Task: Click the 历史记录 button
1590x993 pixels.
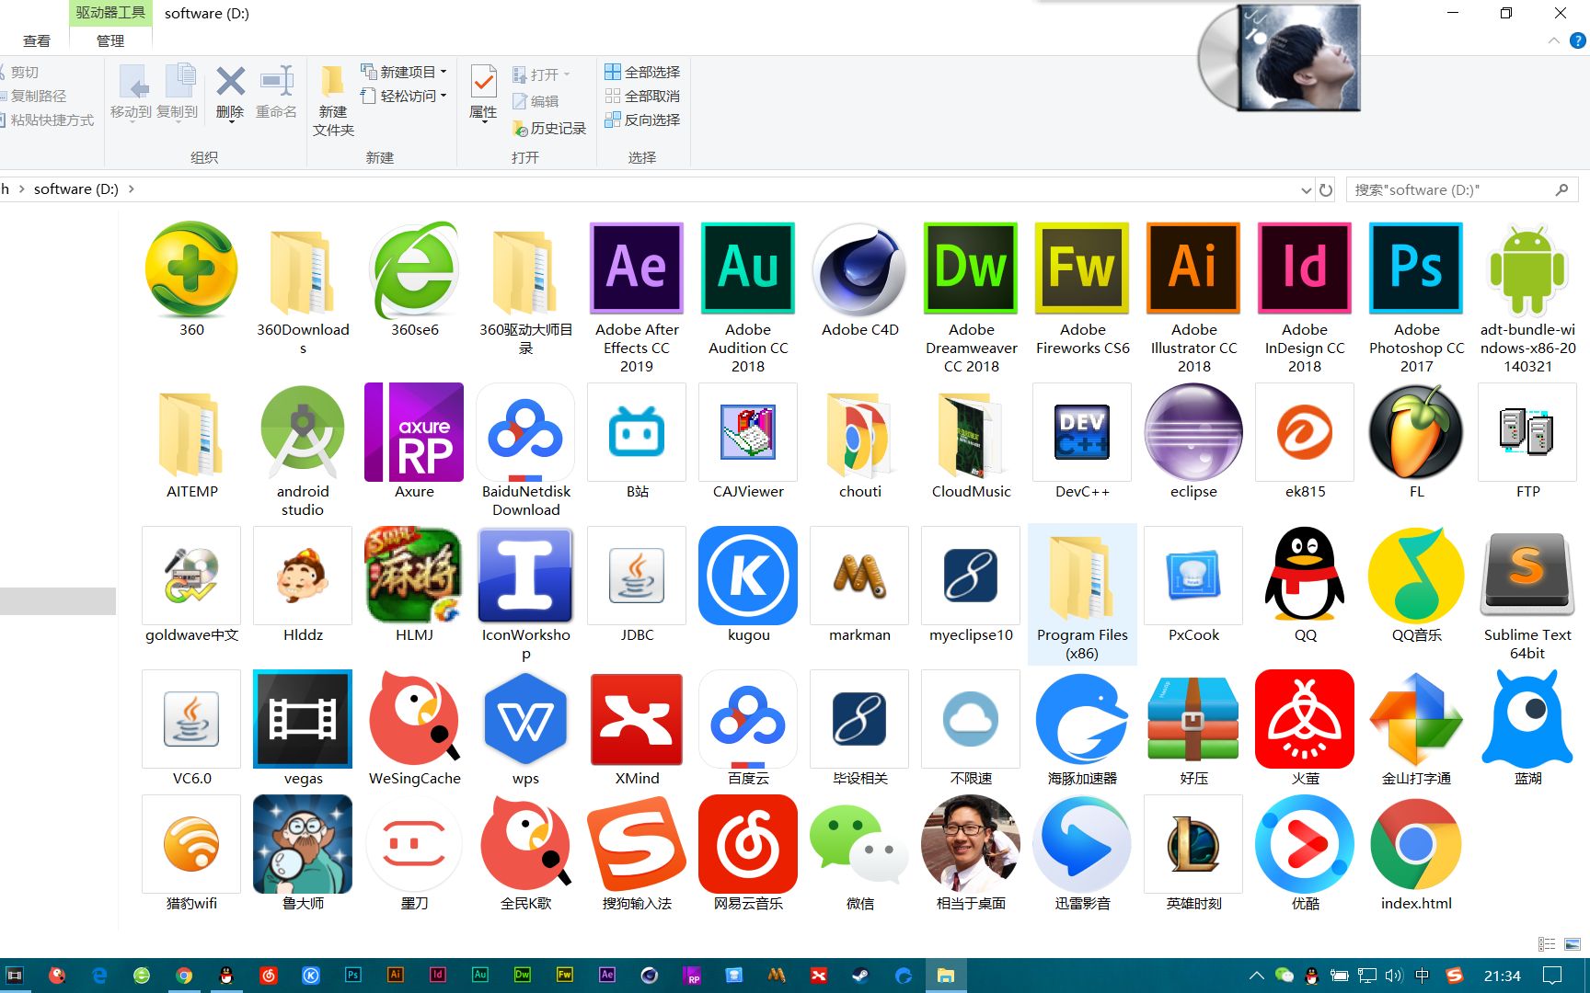Action: [549, 128]
